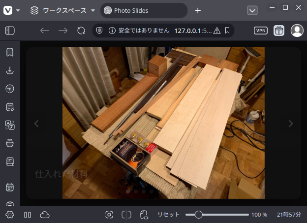
Task: Open a new tab with plus button
Action: click(198, 10)
